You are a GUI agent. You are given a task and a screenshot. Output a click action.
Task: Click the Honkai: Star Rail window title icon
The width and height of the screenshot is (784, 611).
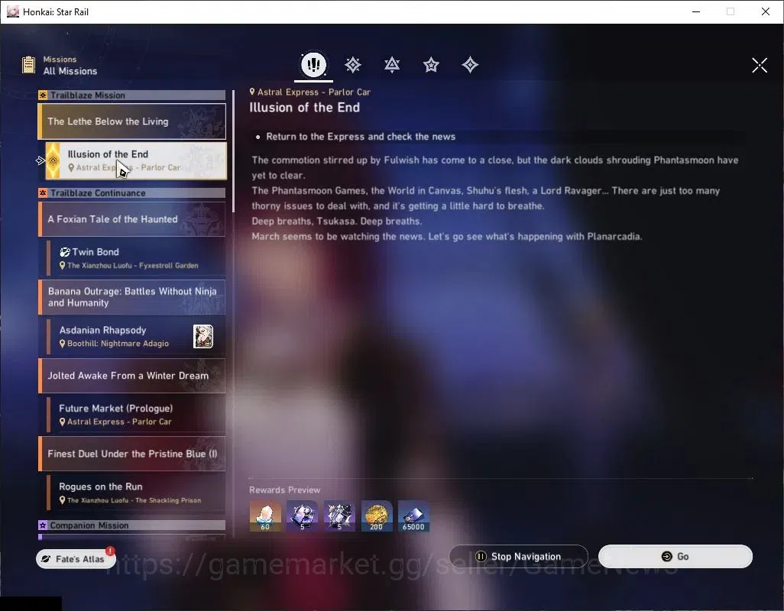pyautogui.click(x=12, y=11)
